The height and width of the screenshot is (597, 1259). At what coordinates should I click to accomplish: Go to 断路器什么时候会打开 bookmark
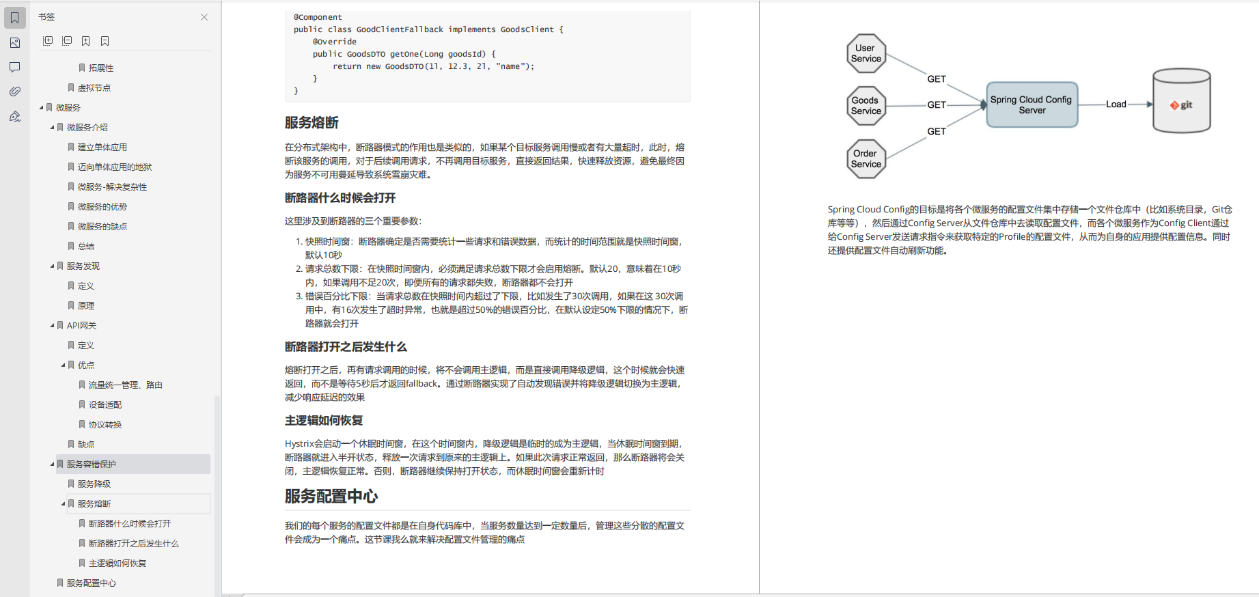(x=130, y=523)
